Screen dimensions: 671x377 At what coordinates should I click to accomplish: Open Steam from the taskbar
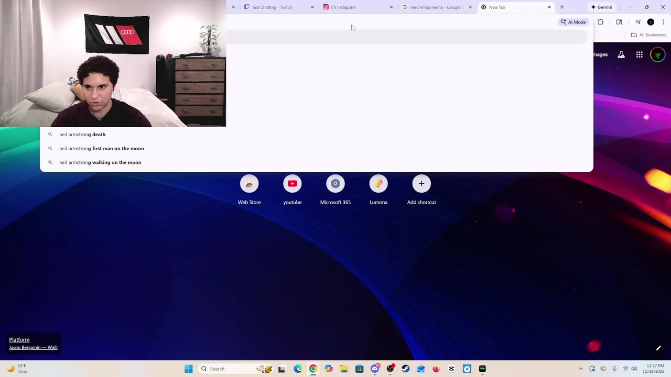pos(406,369)
